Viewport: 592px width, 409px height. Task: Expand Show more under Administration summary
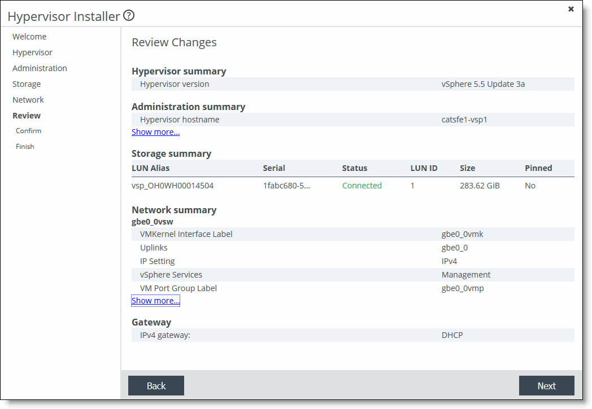(x=155, y=132)
